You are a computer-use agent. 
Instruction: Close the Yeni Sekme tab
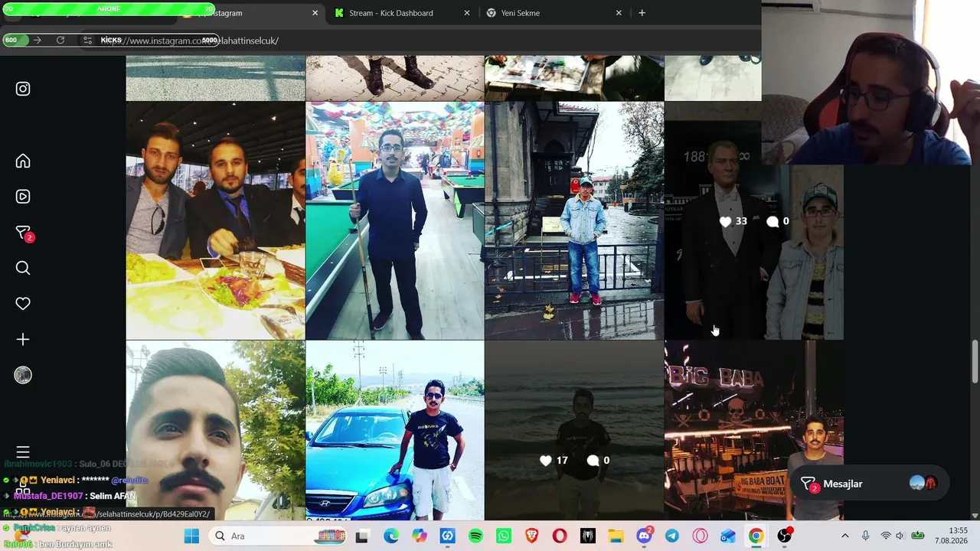click(x=619, y=13)
